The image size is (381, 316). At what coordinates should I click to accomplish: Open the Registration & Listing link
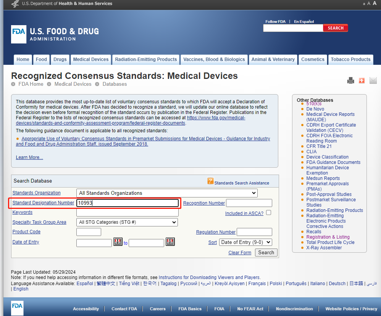pos(328,237)
